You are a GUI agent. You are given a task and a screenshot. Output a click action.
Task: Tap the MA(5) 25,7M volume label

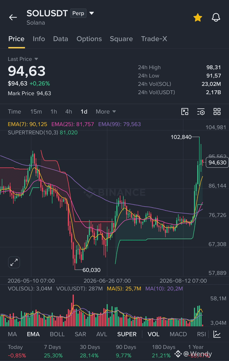pos(124,289)
